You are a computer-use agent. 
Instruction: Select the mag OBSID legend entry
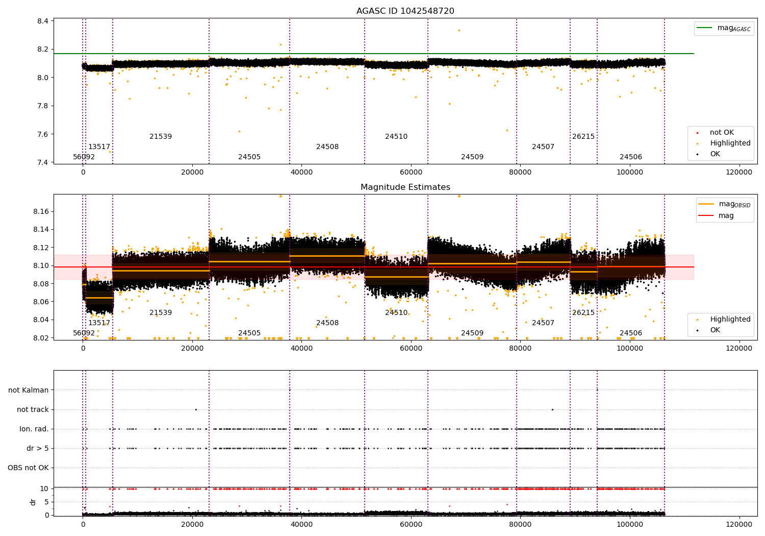(725, 204)
